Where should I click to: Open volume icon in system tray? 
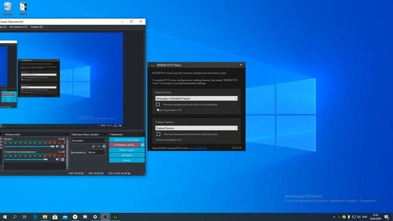[x=359, y=217]
